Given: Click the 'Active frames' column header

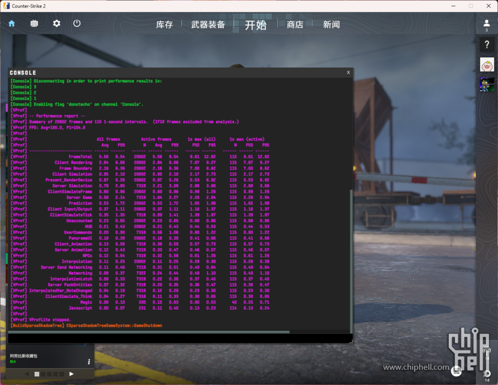Looking at the screenshot, I should [156, 139].
